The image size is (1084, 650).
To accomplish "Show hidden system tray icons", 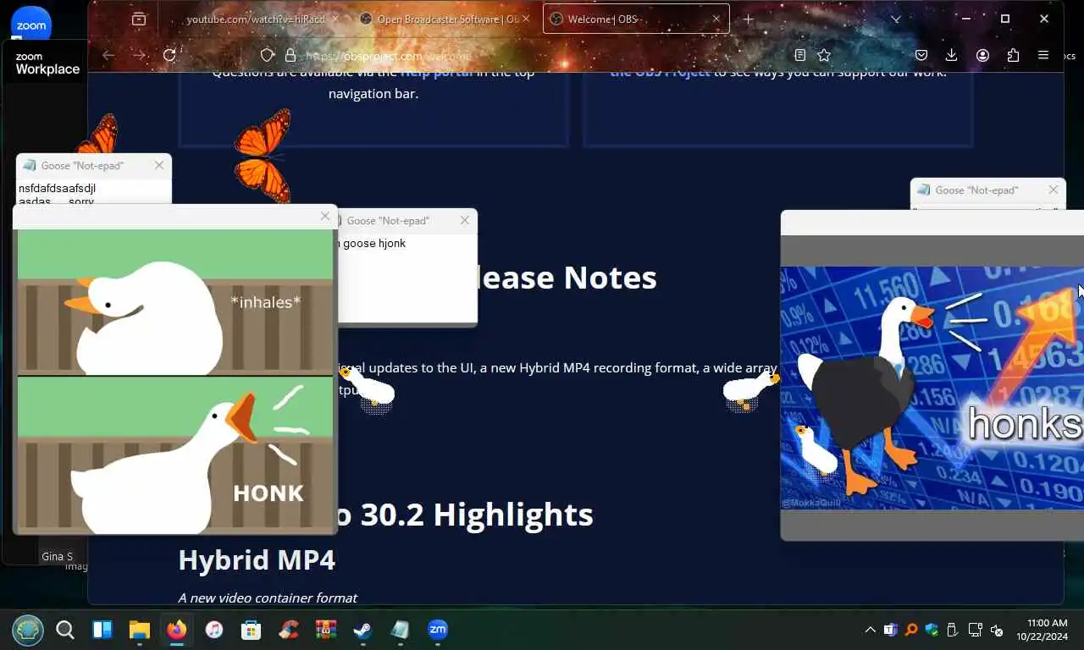I will tap(870, 630).
